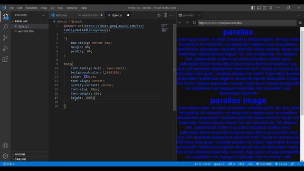Click Spaces: 4 indentation status

[x=219, y=164]
